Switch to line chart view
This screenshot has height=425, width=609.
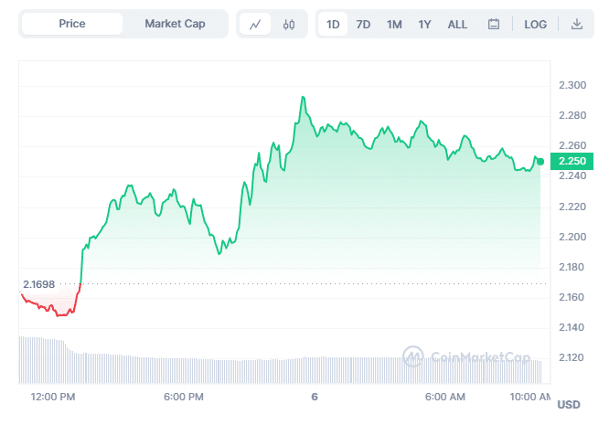pos(255,25)
